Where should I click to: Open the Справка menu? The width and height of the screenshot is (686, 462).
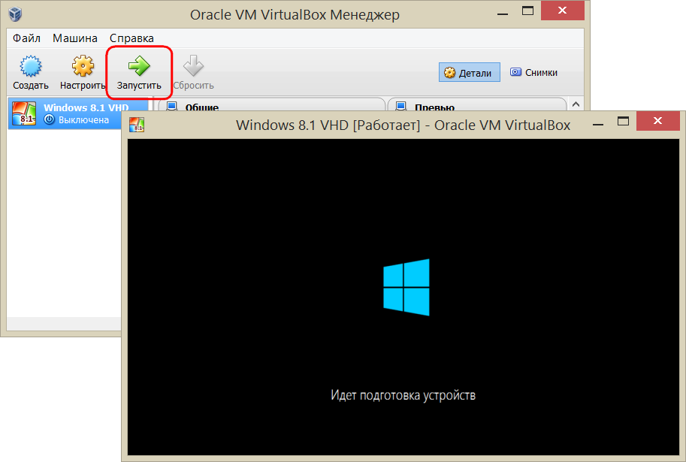pos(131,38)
